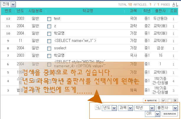Click row number 12
This screenshot has height=119, width=181.
[8, 19]
